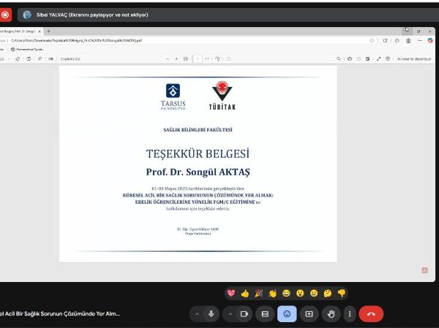
Task: Raise your hand in the meeting
Action: tap(331, 313)
